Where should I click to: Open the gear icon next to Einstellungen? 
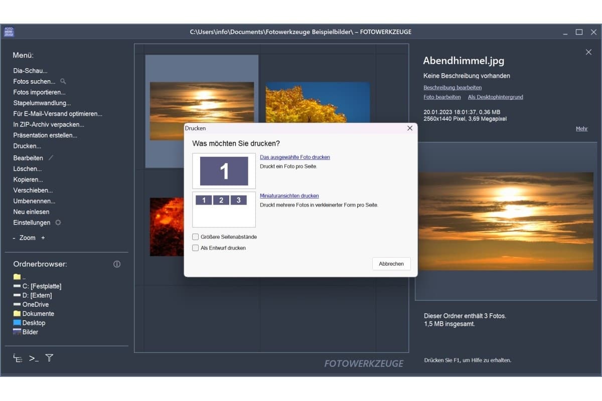pos(58,223)
